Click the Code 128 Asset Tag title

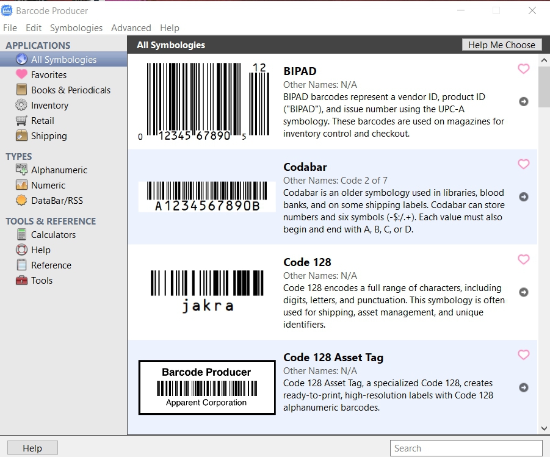333,358
